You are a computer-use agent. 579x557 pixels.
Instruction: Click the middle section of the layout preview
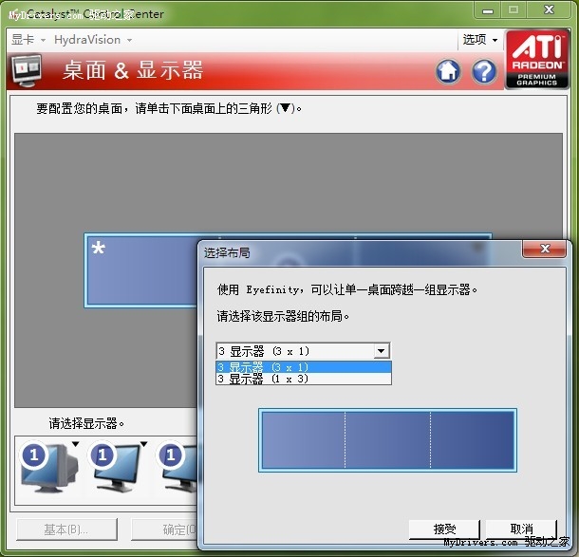[387, 440]
